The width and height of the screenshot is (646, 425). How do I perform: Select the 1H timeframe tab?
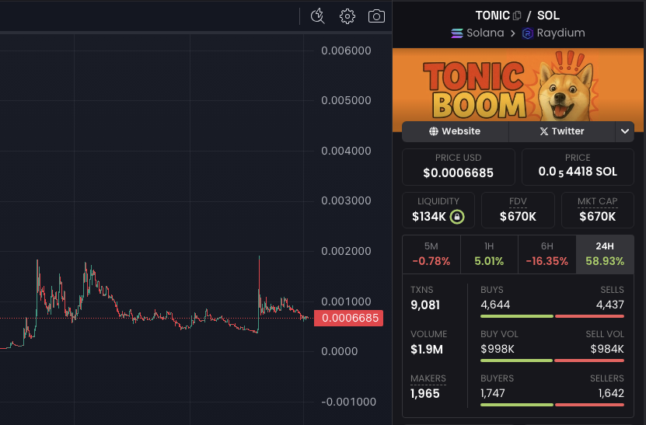(489, 254)
